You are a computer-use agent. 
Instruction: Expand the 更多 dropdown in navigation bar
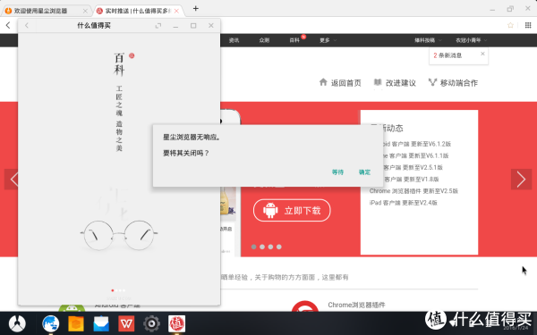tap(328, 40)
